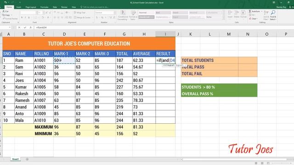The image size is (294, 165).
Task: Apply Comma Style number format
Action: (x=106, y=17)
